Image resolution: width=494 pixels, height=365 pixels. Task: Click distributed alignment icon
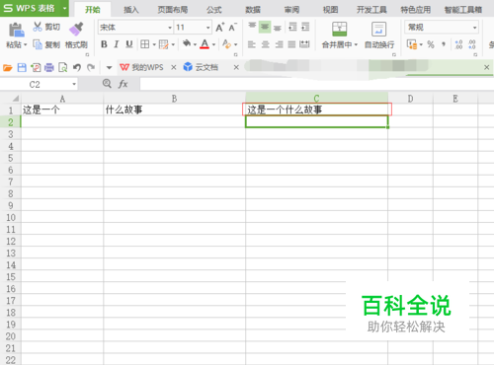tap(304, 44)
